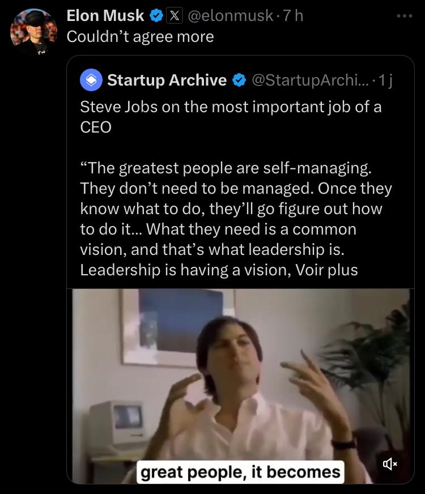425x494 pixels.
Task: Open Elon Musk's profile picture
Action: click(x=33, y=32)
